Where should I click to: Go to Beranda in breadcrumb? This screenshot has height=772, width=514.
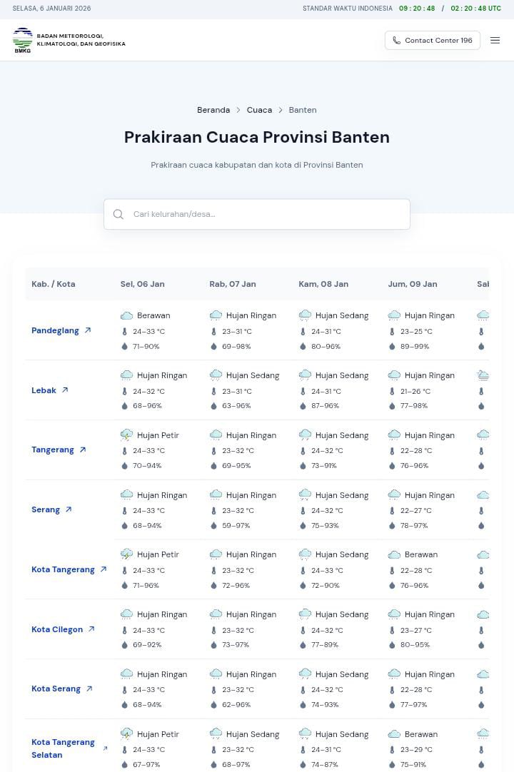coord(213,110)
